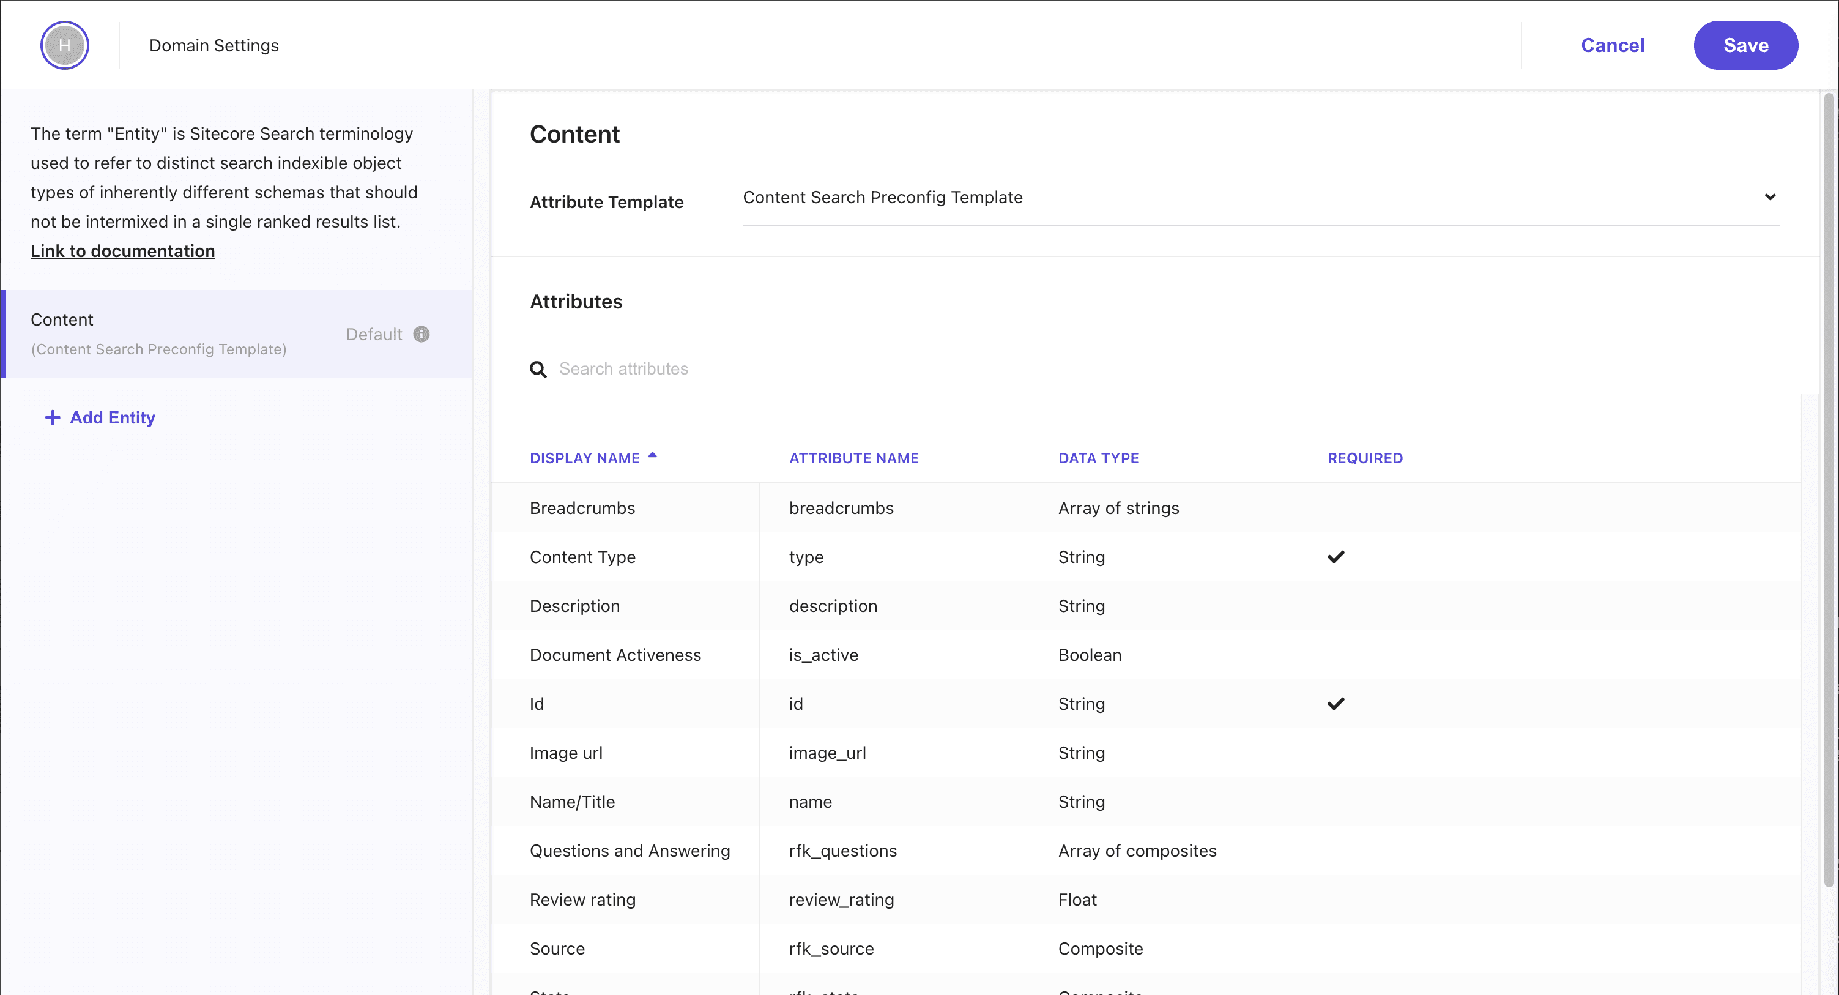This screenshot has width=1839, height=995.
Task: Open the Link to documentation
Action: pos(123,251)
